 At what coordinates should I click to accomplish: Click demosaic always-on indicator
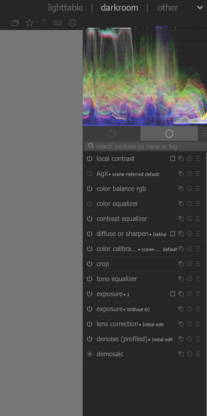(x=90, y=354)
